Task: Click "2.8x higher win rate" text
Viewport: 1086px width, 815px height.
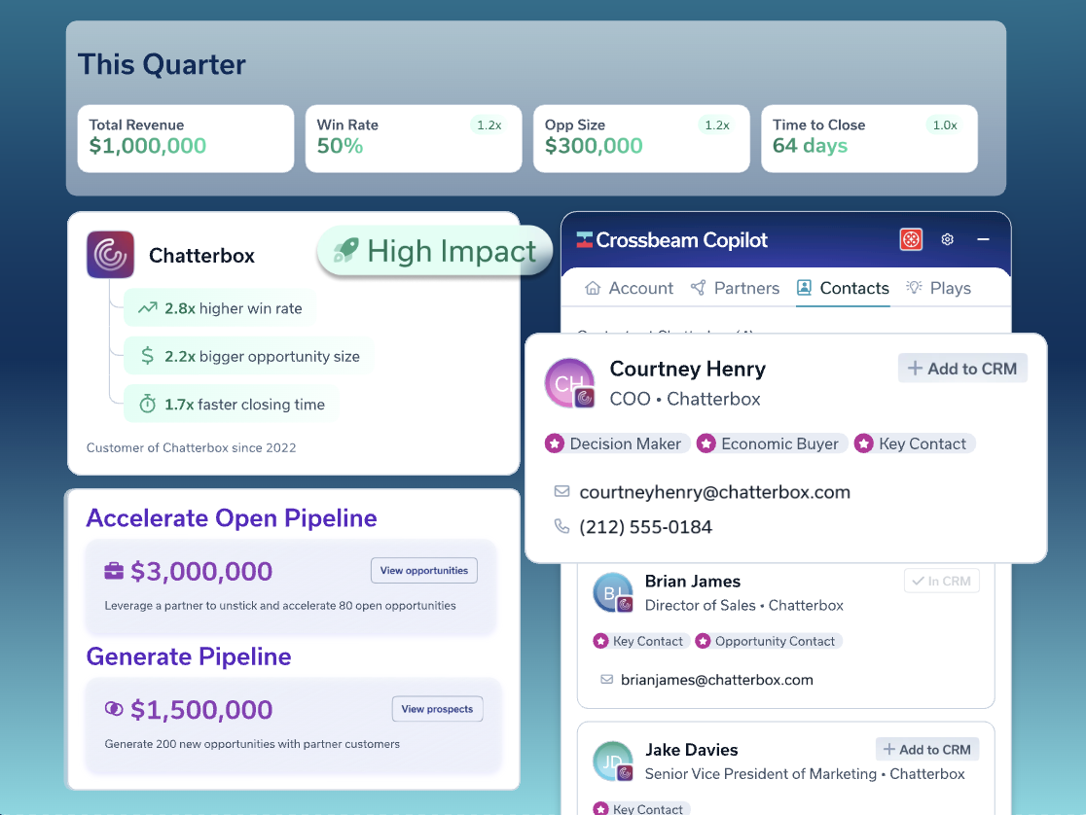Action: pyautogui.click(x=234, y=308)
